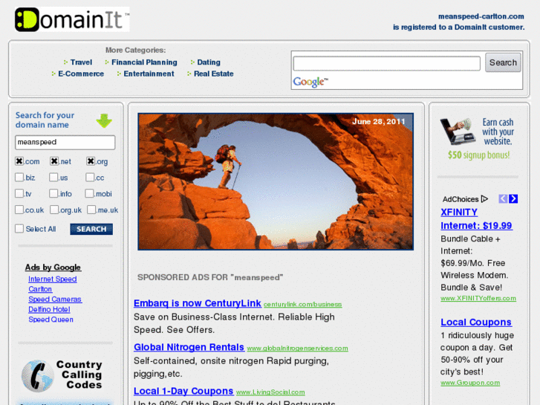This screenshot has height=405, width=540.
Task: Click the bullet icon beside Financial Planning
Action: (x=107, y=62)
